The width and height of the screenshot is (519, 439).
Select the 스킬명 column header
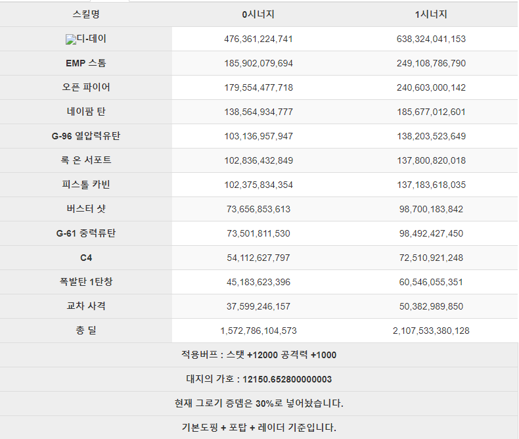tap(86, 14)
